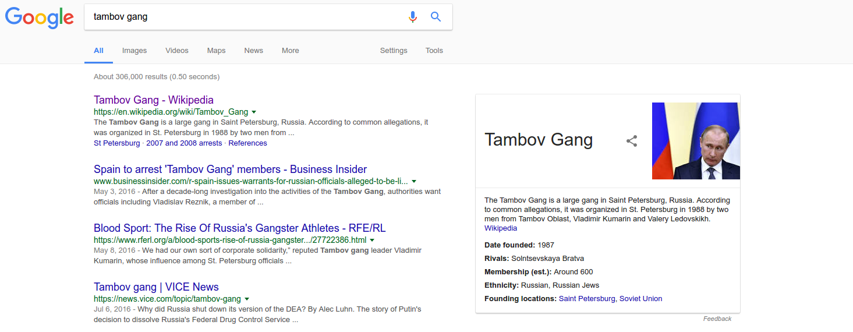Image resolution: width=853 pixels, height=332 pixels.
Task: Open the References sitelink
Action: pyautogui.click(x=247, y=143)
